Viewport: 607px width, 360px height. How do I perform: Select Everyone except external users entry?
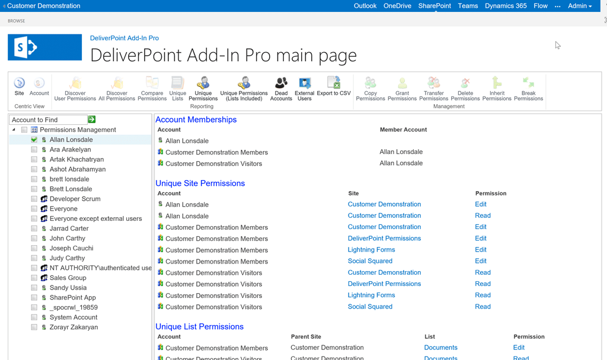(x=95, y=218)
